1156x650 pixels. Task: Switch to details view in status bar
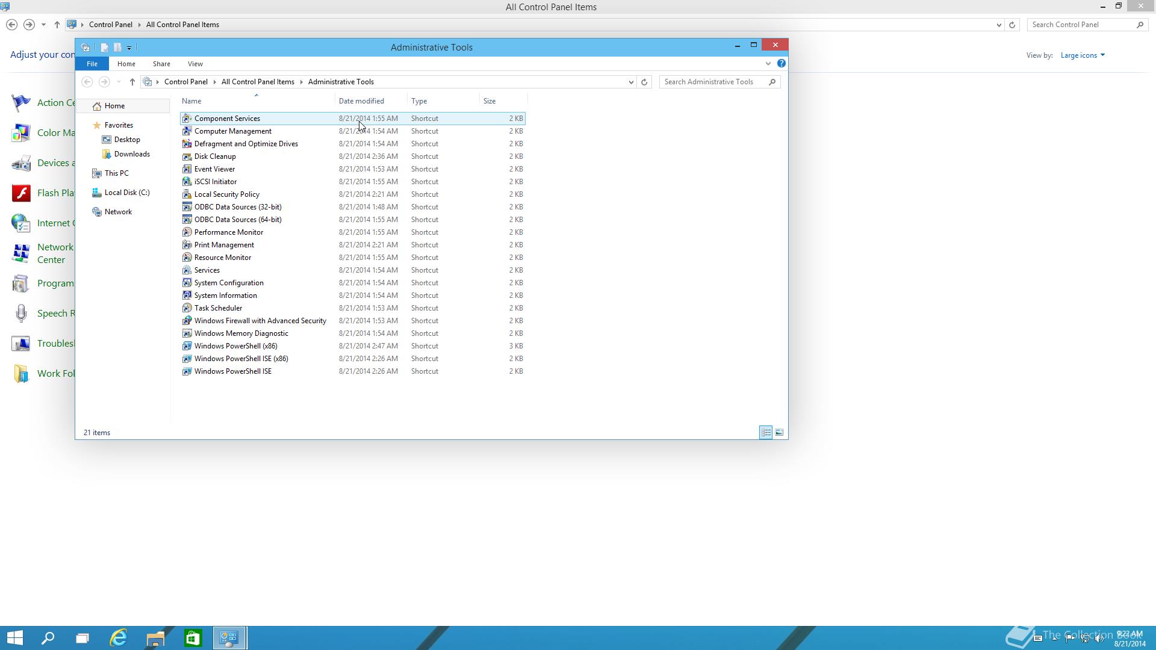point(766,432)
